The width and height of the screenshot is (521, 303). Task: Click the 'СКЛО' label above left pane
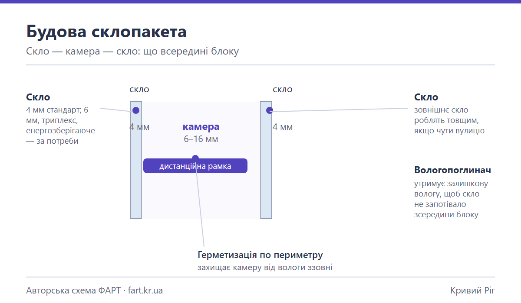tap(139, 90)
